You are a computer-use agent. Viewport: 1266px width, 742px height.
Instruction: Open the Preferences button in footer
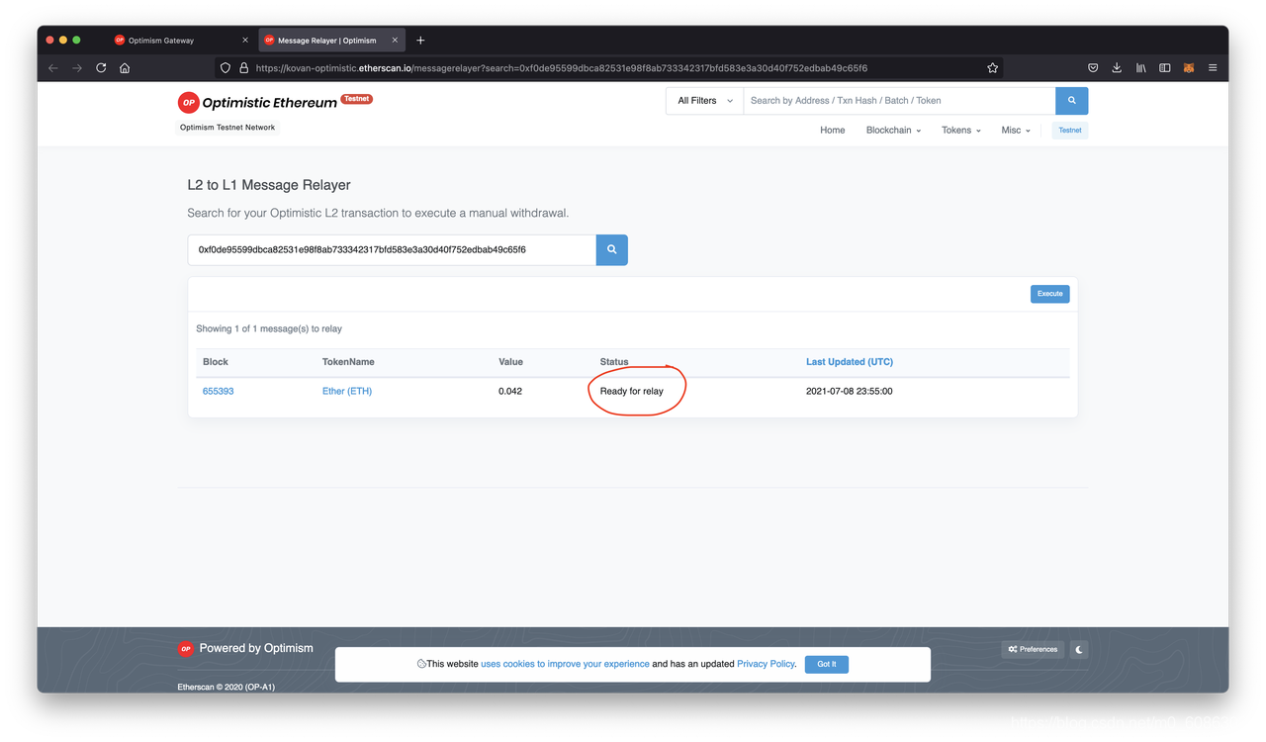tap(1033, 650)
